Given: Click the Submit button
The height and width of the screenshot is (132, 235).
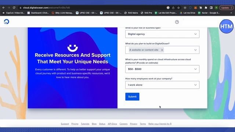Looking at the screenshot, I should pos(132,97).
